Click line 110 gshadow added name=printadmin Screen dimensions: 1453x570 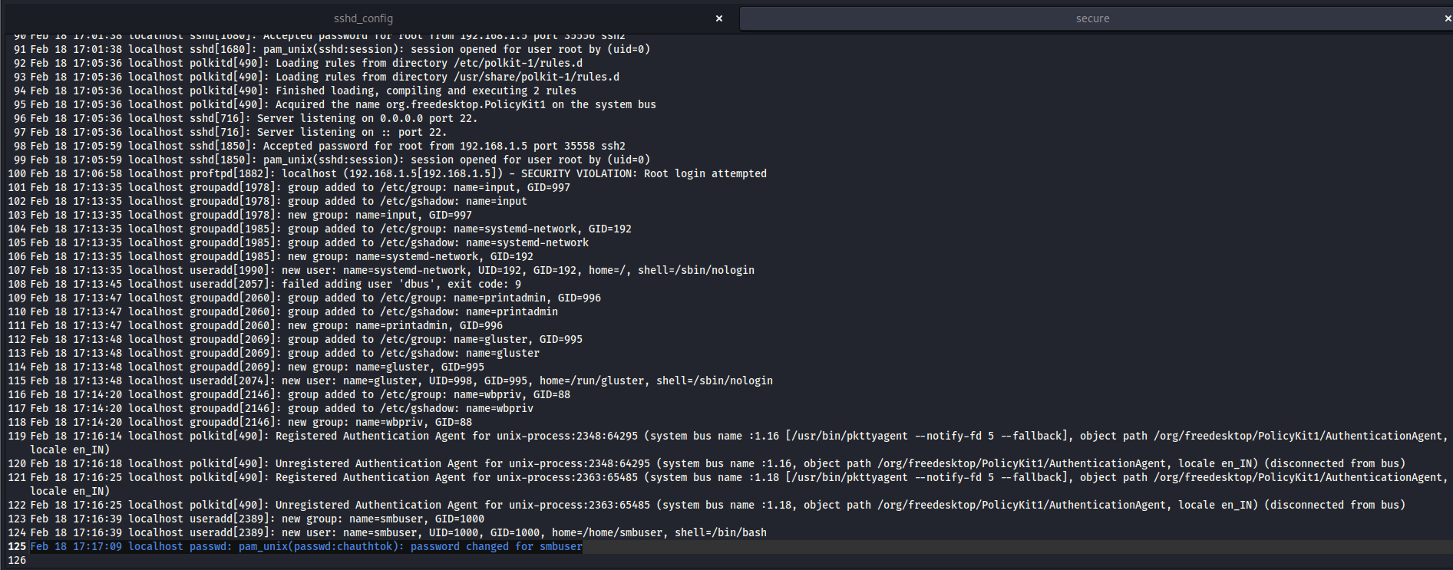(294, 311)
